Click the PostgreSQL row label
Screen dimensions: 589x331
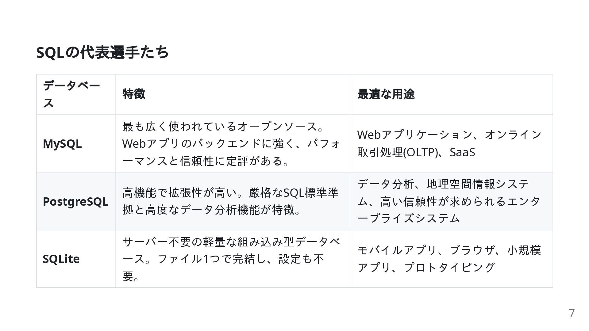75,201
